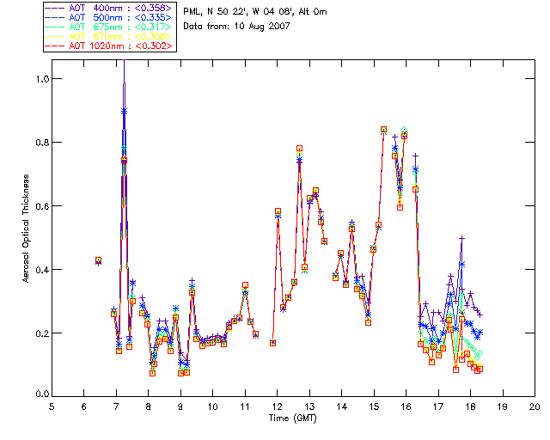Click the x-axis tick label 17
This screenshot has width=550, height=440.
(438, 406)
